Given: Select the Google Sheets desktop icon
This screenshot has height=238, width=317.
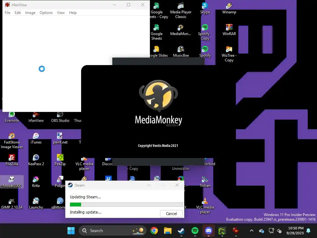Looking at the screenshot, I should 156,32.
